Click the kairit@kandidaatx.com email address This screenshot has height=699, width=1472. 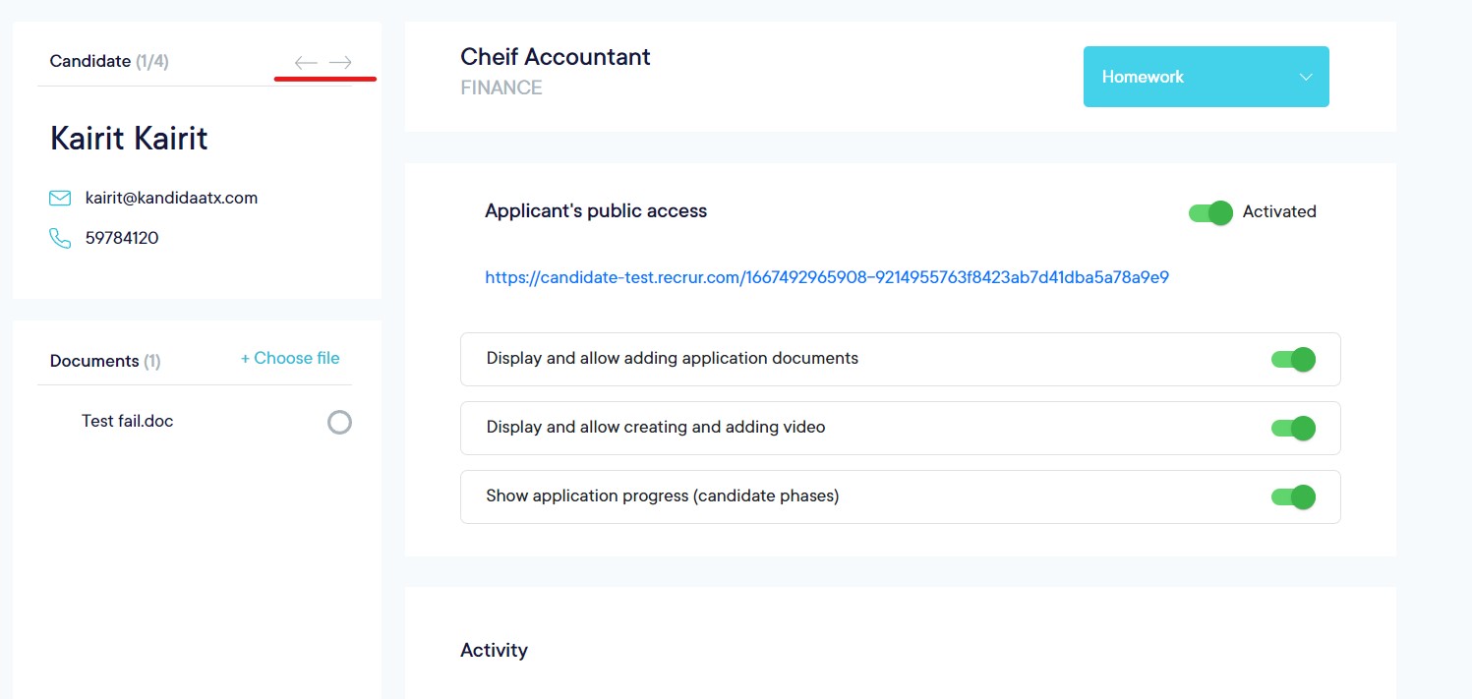171,198
